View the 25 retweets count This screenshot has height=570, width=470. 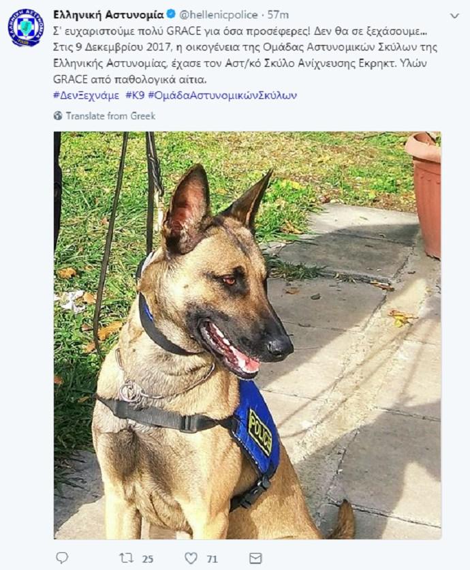coord(147,558)
